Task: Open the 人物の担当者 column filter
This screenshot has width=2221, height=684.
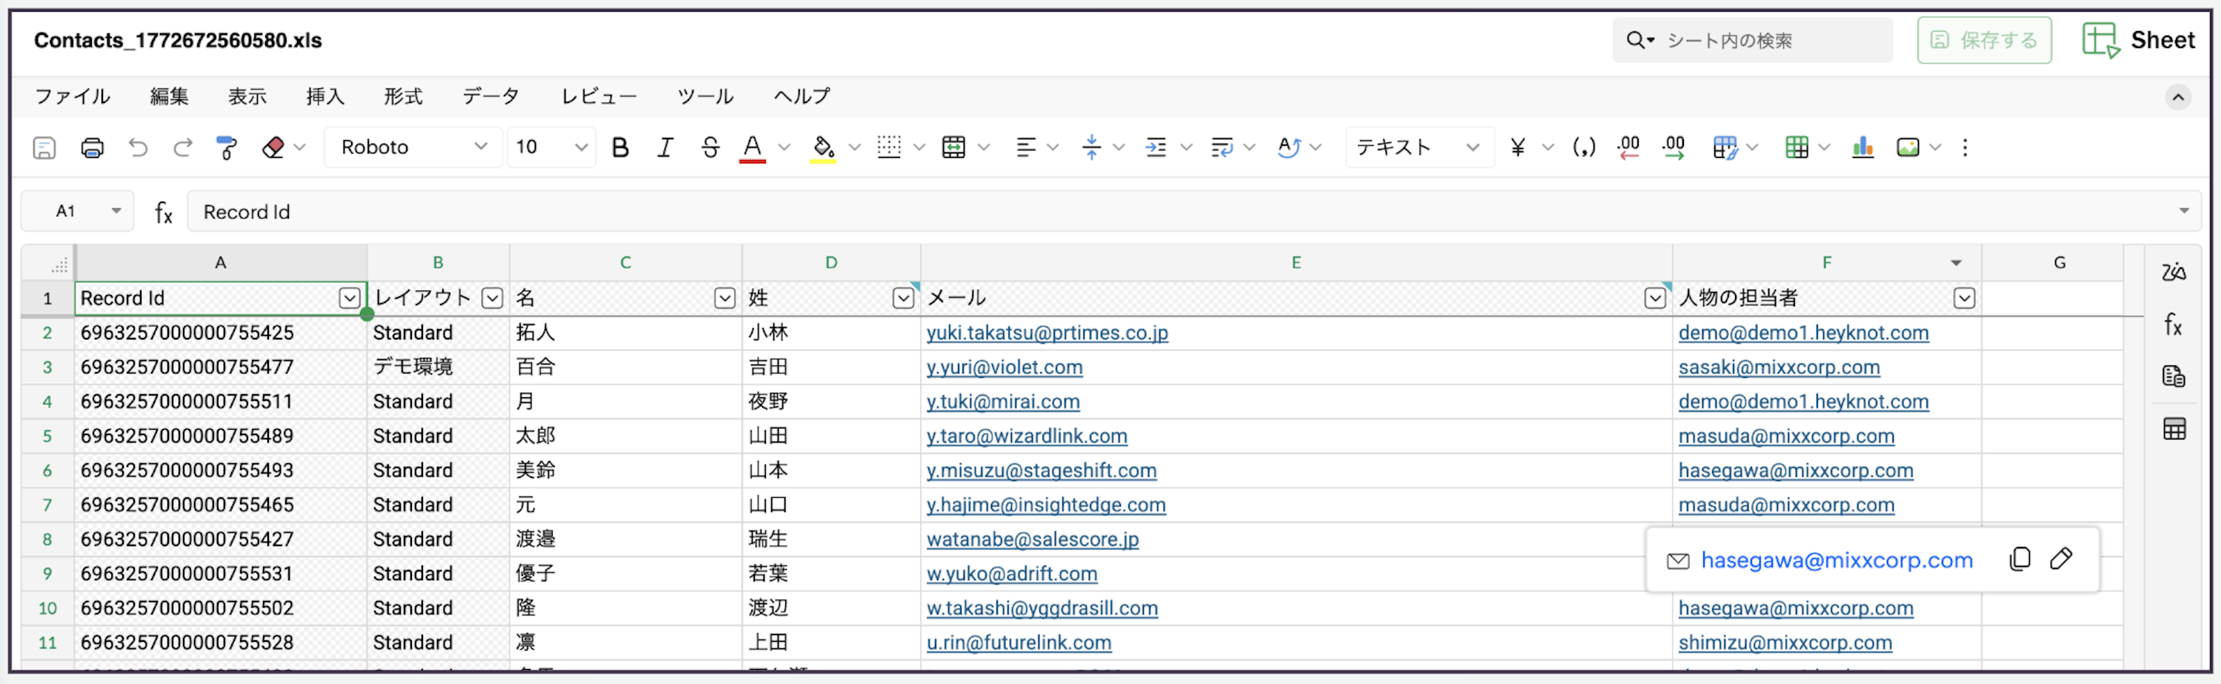Action: [1965, 299]
